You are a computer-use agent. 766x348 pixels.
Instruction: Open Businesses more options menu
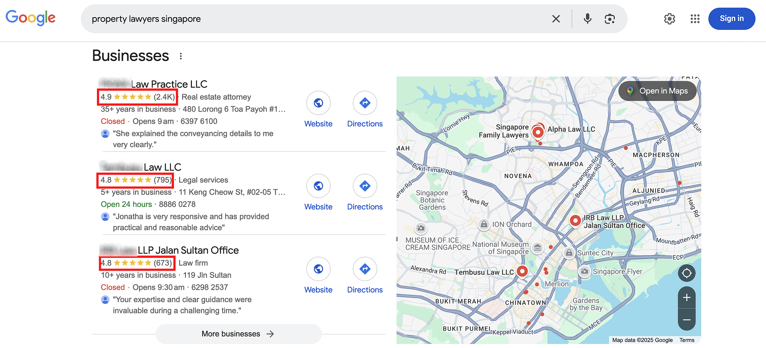[x=181, y=56]
